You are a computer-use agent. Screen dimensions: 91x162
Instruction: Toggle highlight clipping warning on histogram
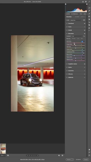(87, 4)
